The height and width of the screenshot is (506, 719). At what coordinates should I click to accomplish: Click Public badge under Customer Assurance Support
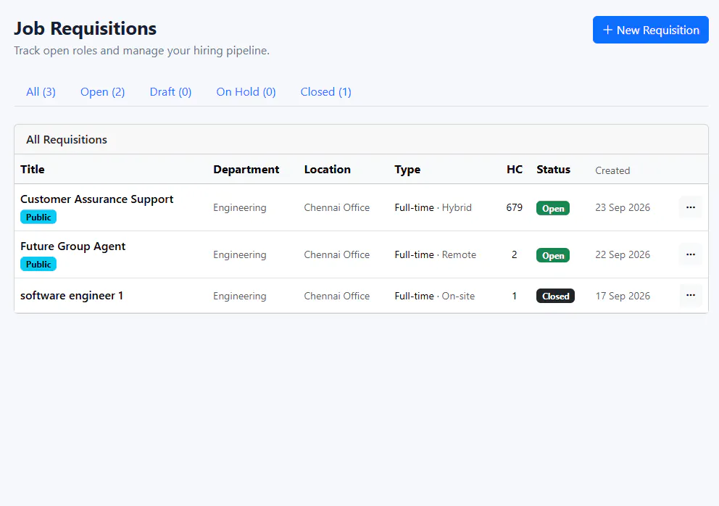(x=38, y=217)
